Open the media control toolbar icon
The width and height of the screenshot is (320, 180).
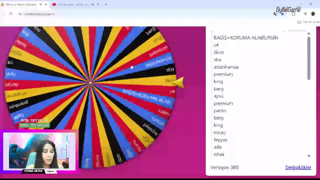[x=305, y=14]
